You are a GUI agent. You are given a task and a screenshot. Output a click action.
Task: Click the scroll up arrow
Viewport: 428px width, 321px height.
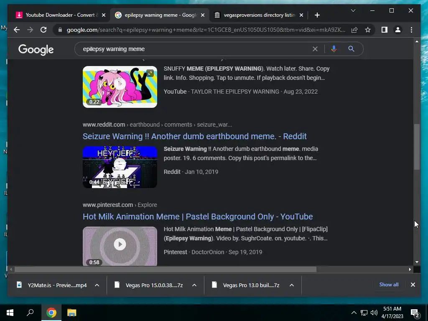point(417,41)
